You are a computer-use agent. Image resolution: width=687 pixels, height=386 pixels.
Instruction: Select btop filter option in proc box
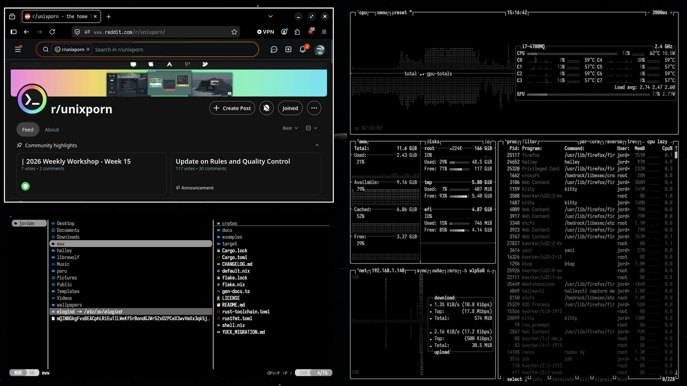pyautogui.click(x=530, y=141)
